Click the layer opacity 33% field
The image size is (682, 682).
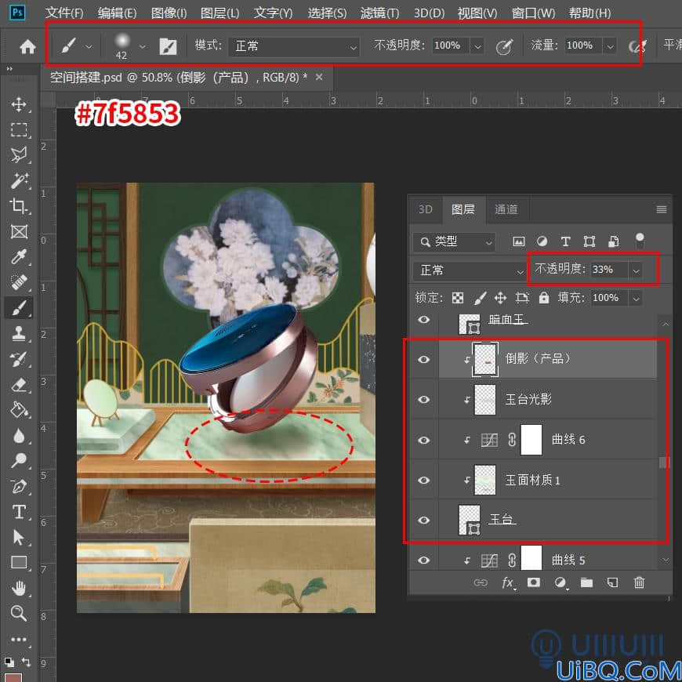point(608,270)
